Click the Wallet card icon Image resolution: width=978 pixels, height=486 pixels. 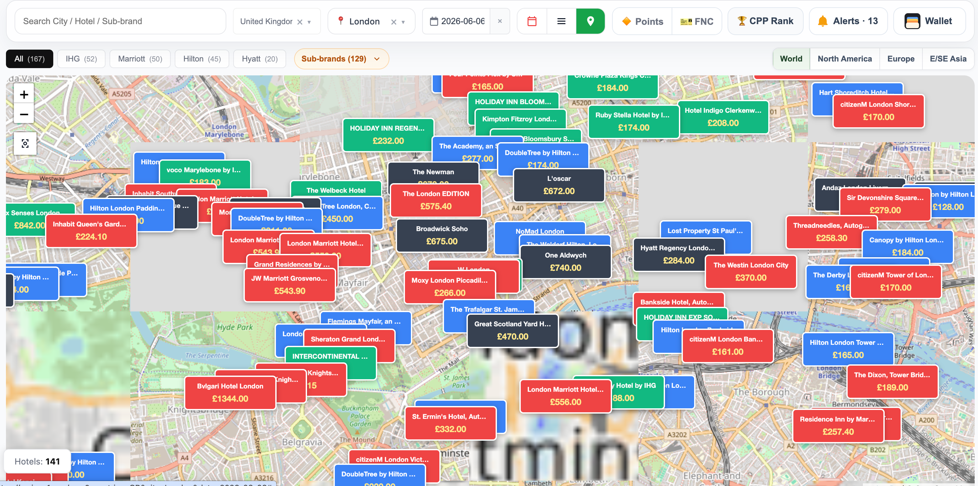tap(912, 21)
